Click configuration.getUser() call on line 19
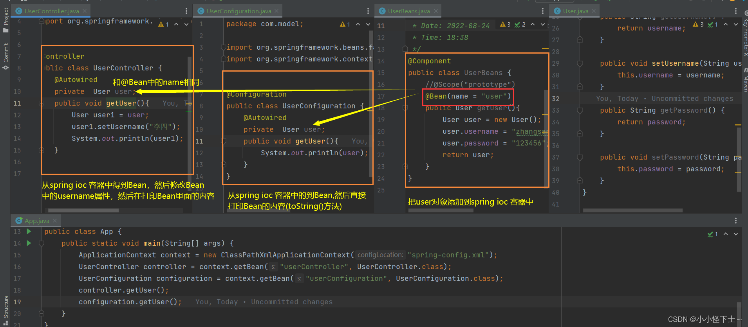The height and width of the screenshot is (327, 748). tap(130, 302)
